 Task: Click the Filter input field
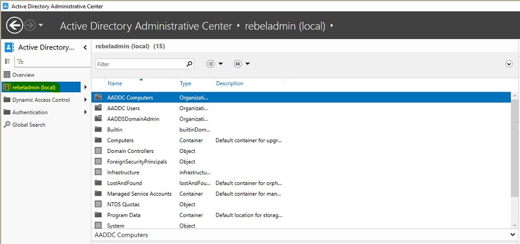[x=140, y=64]
